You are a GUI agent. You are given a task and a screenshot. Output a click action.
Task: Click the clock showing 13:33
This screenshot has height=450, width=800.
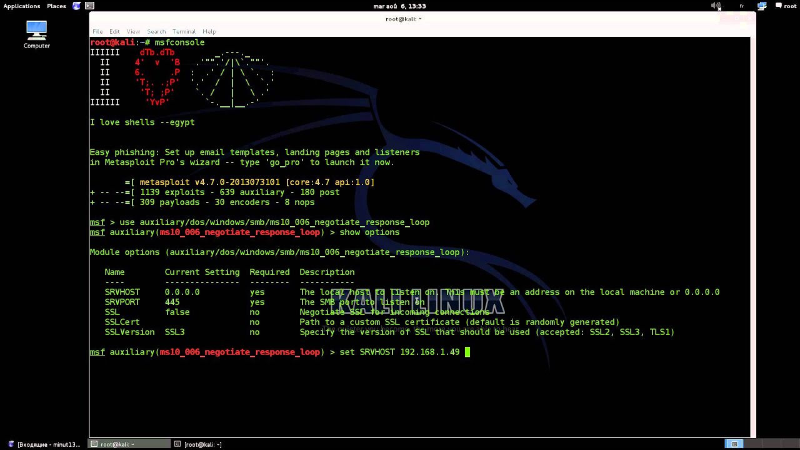399,6
